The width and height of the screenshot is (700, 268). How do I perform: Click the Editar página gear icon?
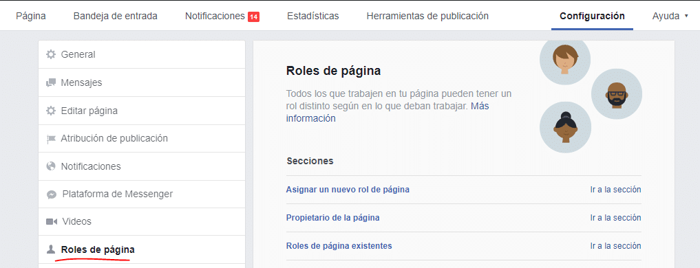pos(52,111)
